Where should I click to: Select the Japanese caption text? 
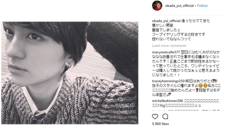181,30
